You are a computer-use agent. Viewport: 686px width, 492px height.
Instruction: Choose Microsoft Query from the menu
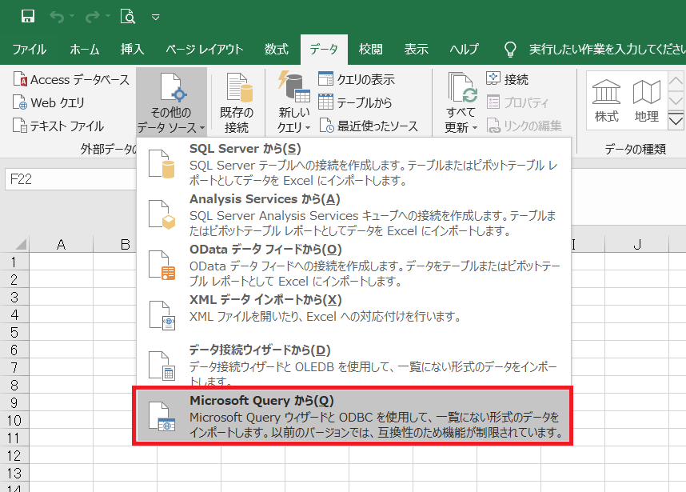click(354, 416)
